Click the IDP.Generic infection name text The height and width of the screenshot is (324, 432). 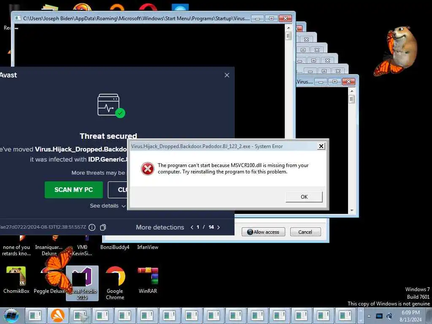tap(108, 159)
